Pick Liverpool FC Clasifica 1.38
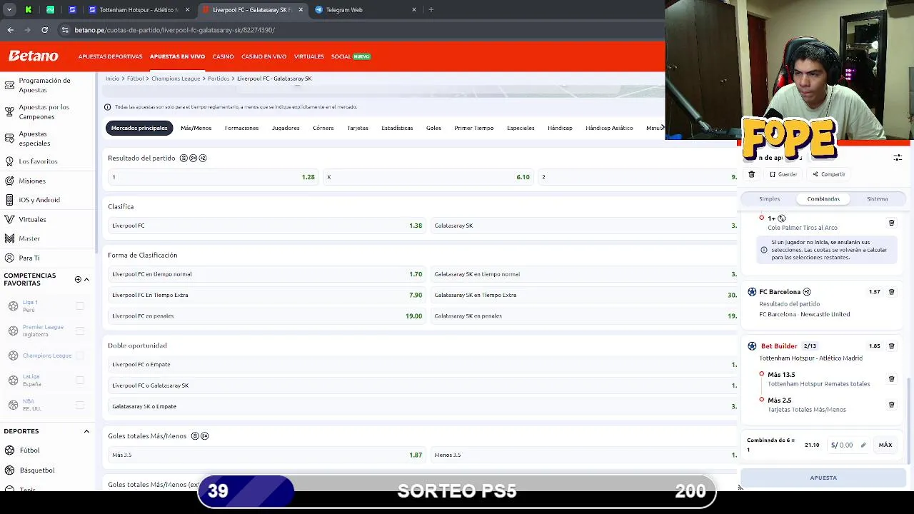The image size is (914, 514). click(267, 226)
